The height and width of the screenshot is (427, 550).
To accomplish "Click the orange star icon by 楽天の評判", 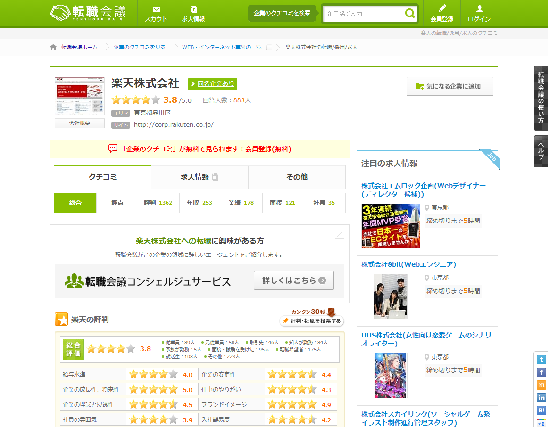I will point(61,320).
